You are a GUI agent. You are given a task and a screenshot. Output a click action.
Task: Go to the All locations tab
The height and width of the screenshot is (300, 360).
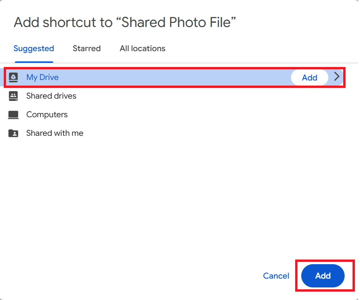click(x=142, y=48)
